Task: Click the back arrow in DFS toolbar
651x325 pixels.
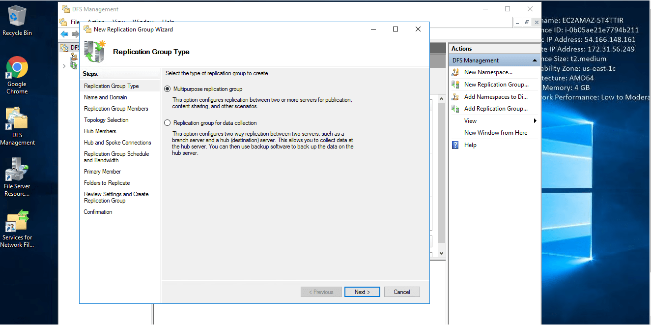Action: click(x=64, y=34)
